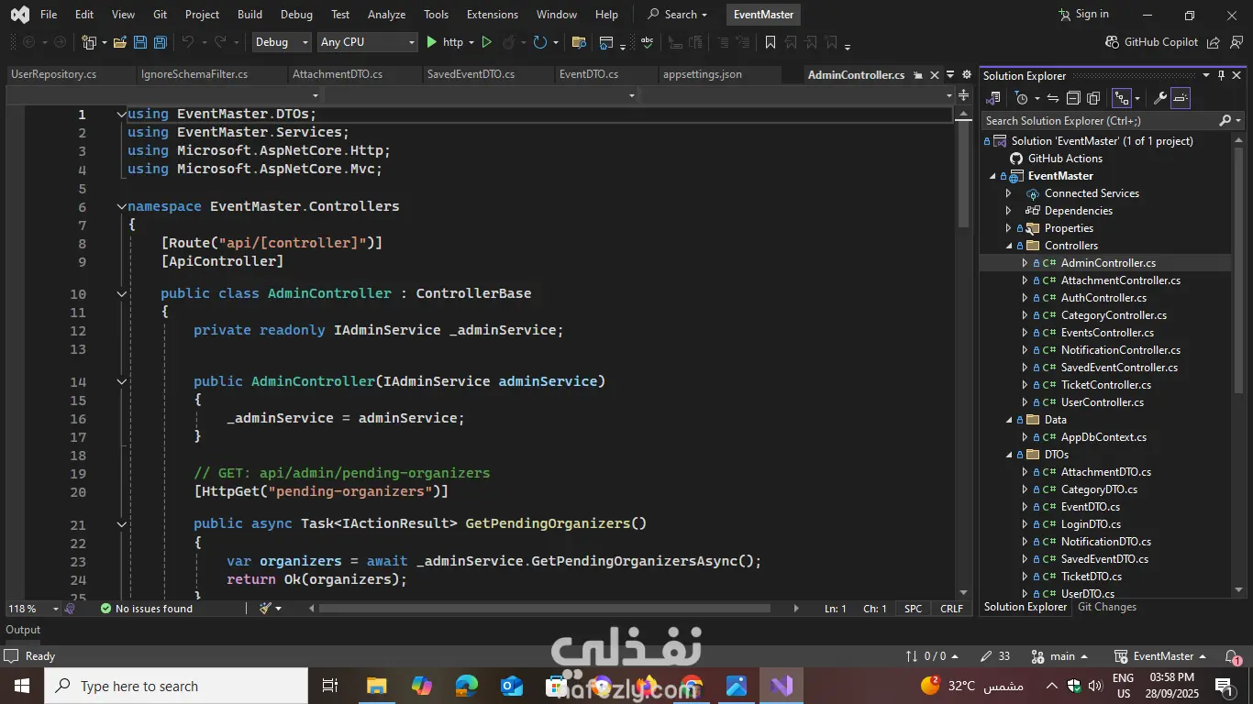
Task: Click the split editor icon above scrollbar
Action: point(964,95)
